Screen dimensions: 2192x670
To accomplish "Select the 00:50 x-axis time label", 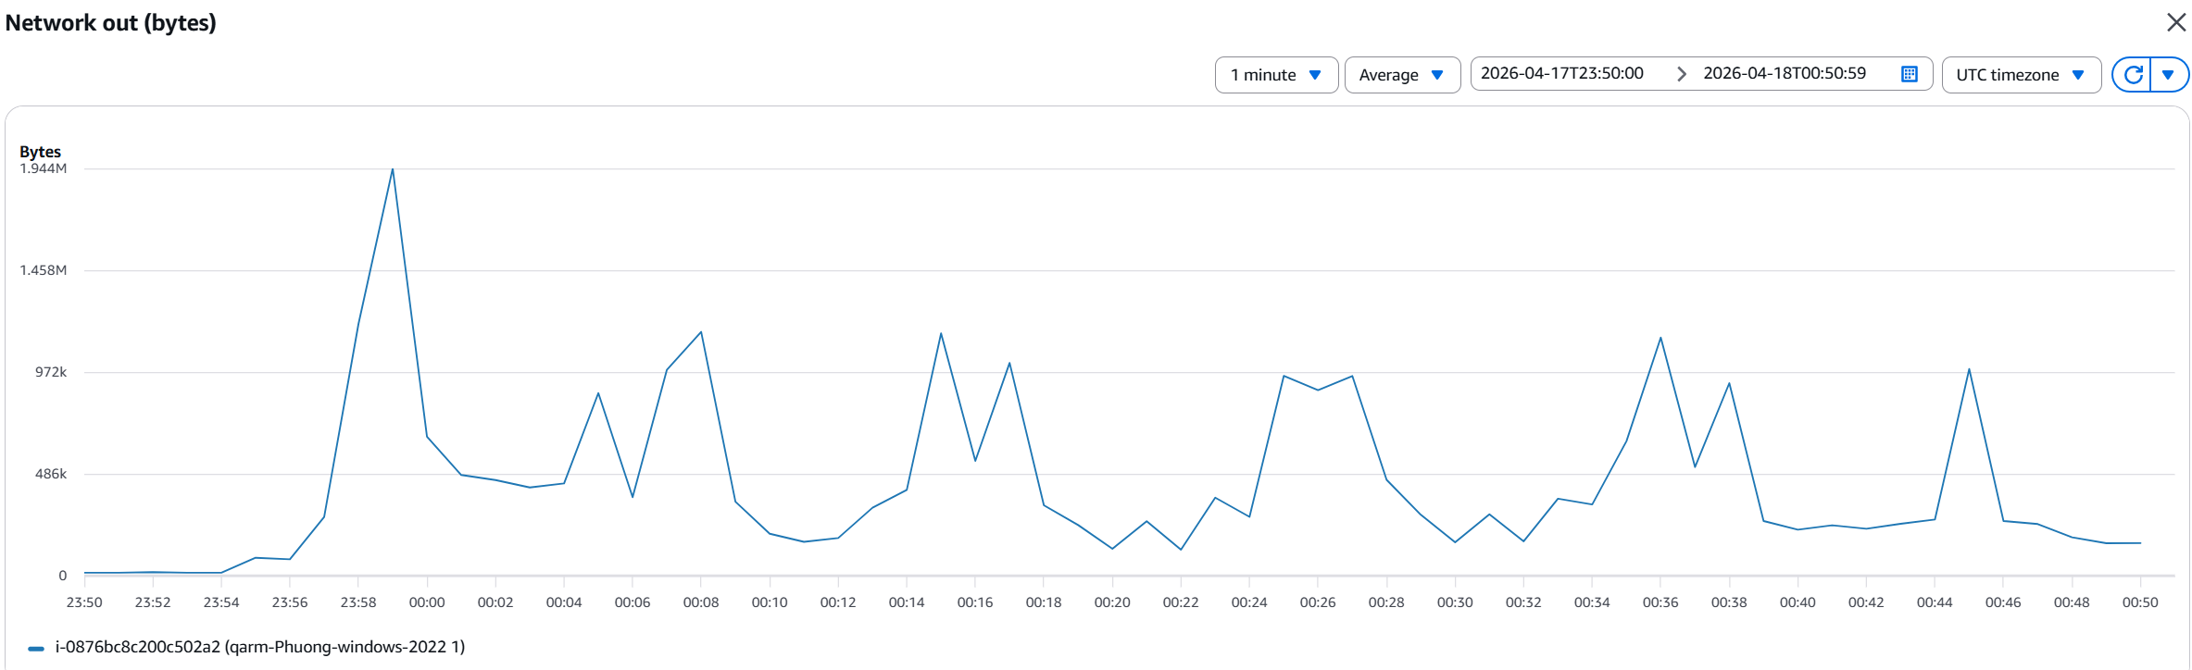I will 2140,602.
